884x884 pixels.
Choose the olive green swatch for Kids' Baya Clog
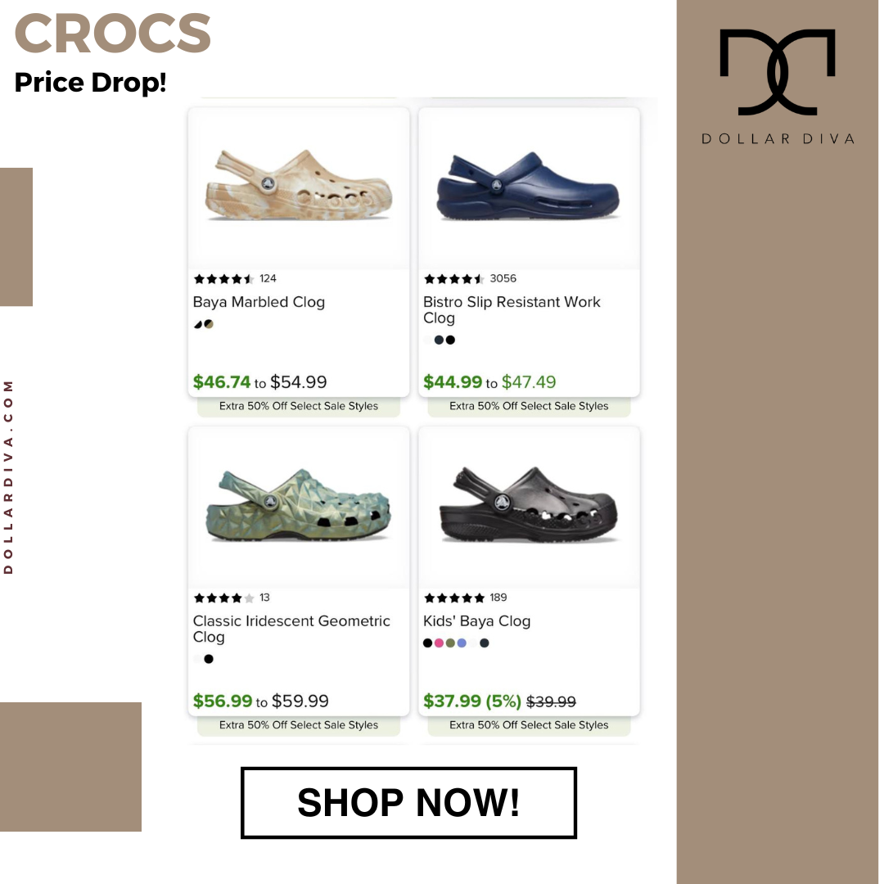click(x=450, y=643)
